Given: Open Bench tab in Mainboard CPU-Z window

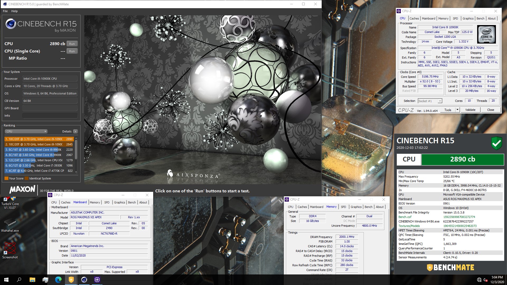Looking at the screenshot, I should [x=132, y=202].
